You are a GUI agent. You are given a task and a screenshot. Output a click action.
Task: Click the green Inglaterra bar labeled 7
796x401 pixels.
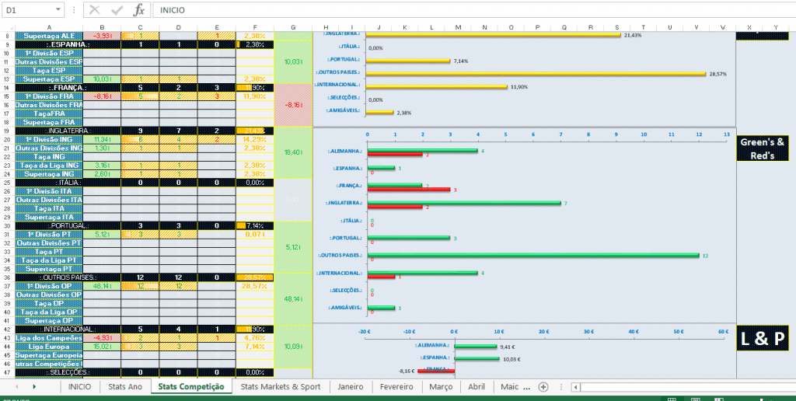pos(464,203)
